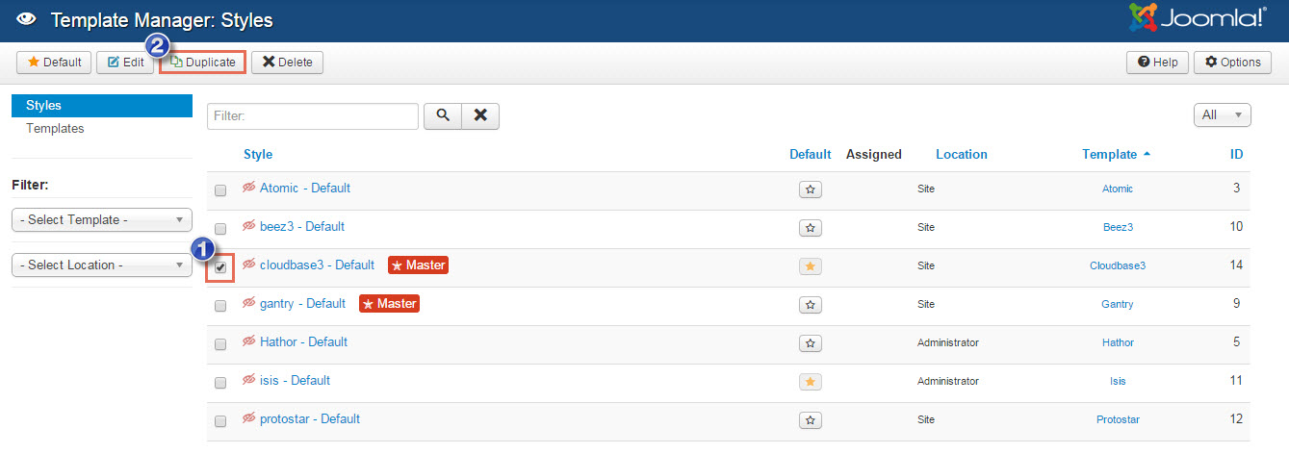This screenshot has width=1289, height=454.
Task: Open the gantry - Default style link
Action: [x=302, y=303]
